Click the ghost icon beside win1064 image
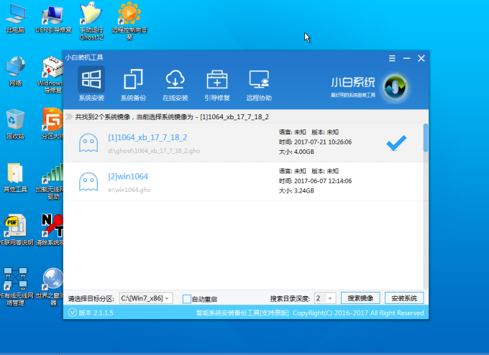 (x=88, y=181)
